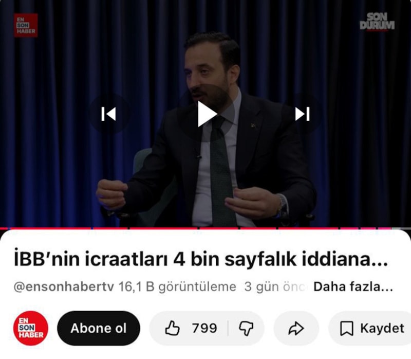Expand the video title İBB'nin icraatları
This screenshot has height=359, width=411.
(x=200, y=260)
